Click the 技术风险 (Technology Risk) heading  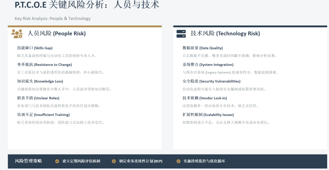pyautogui.click(x=225, y=33)
